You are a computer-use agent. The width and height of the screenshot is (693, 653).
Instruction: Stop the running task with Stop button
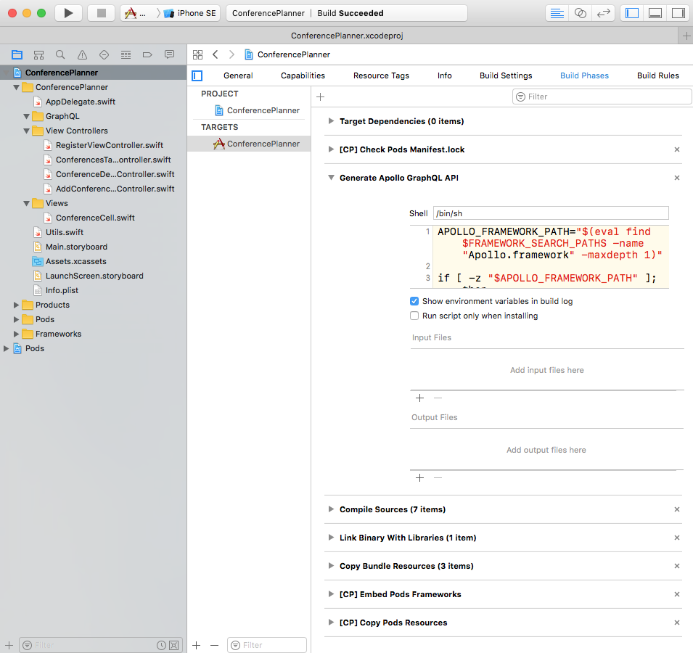[x=101, y=13]
